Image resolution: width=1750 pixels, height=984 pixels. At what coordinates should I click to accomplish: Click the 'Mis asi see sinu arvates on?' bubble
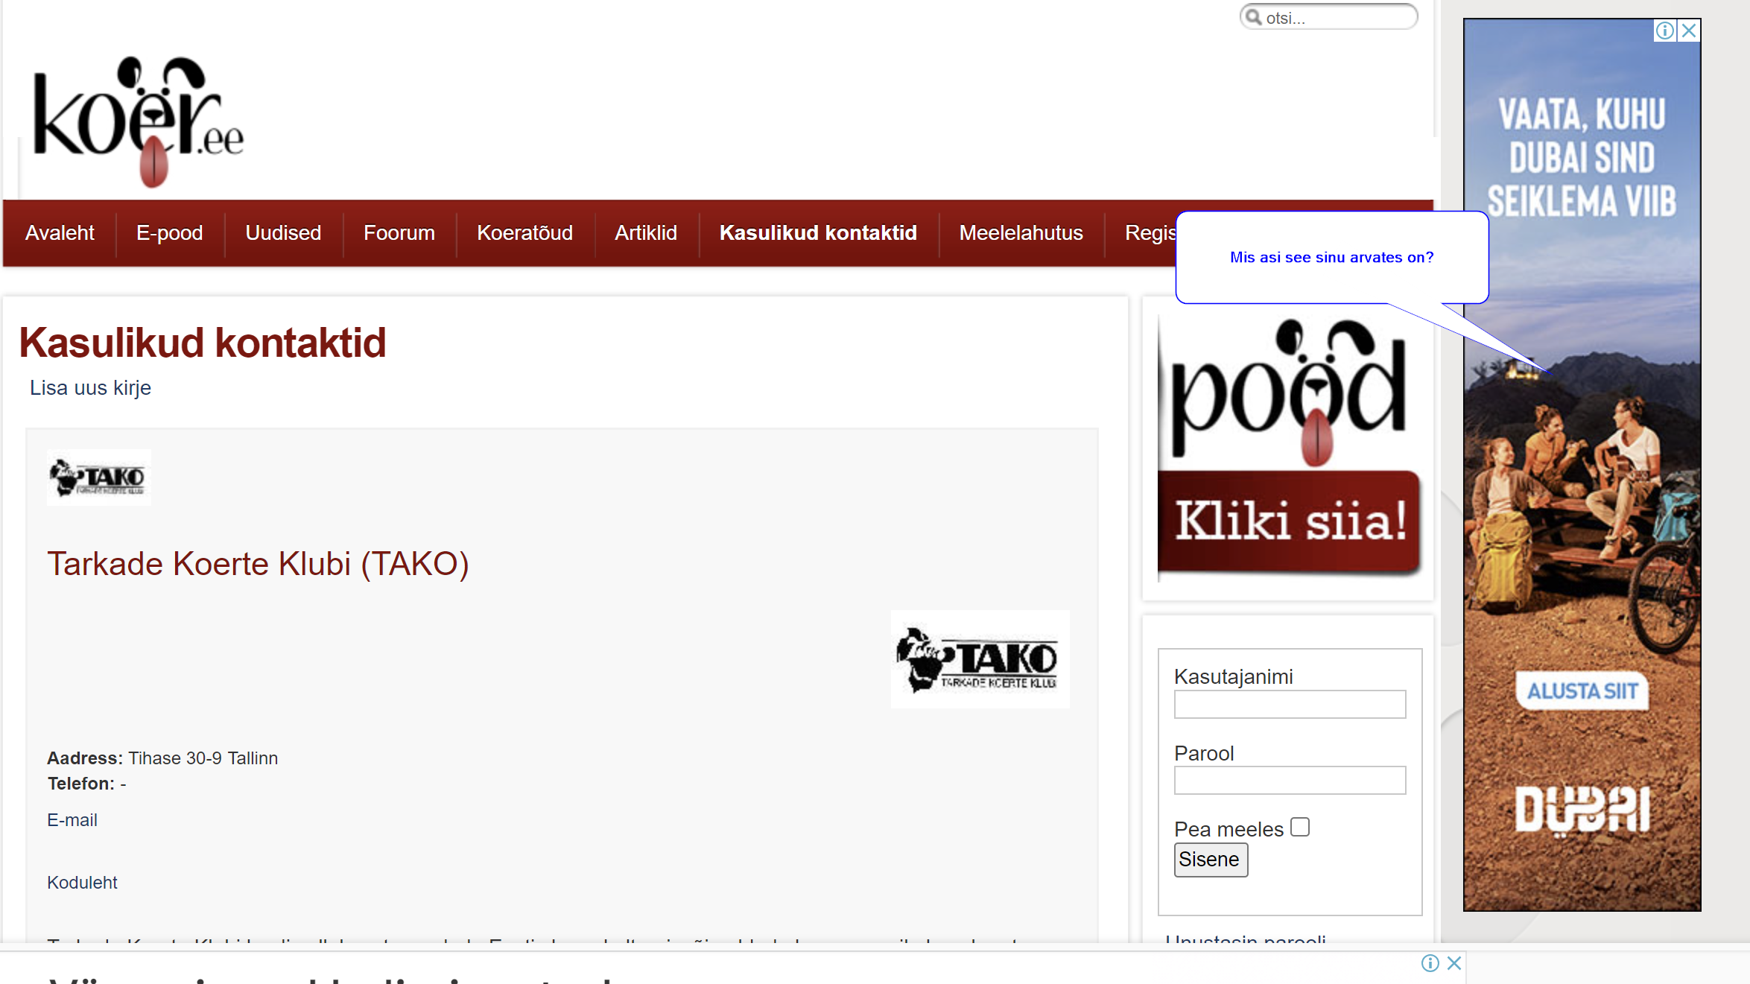point(1331,257)
